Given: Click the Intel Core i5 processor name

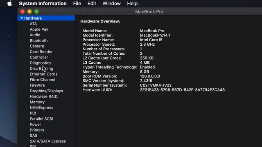Looking at the screenshot, I should coord(151,40).
